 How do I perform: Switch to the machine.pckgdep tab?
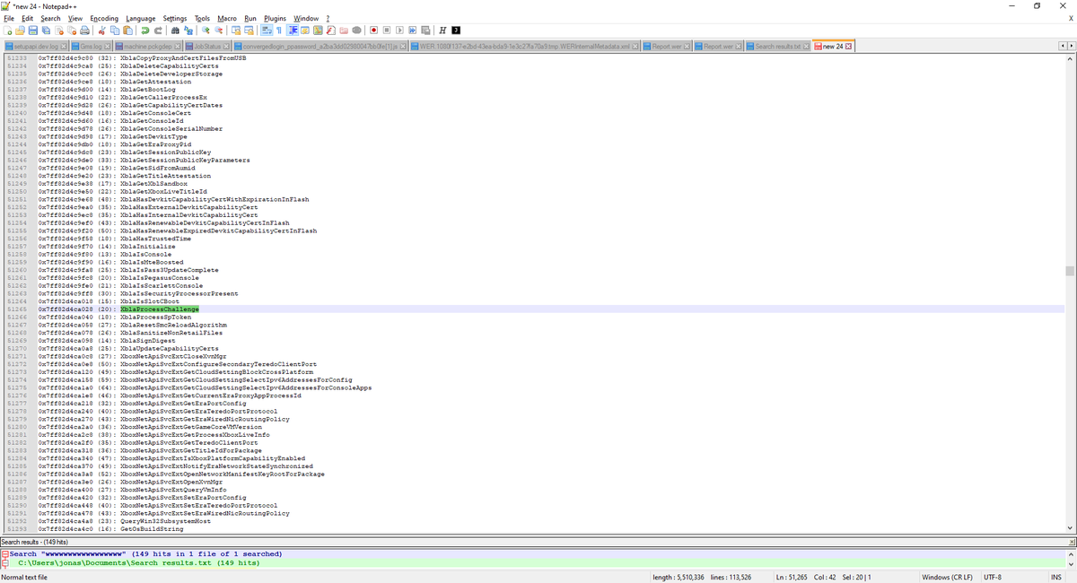[148, 47]
